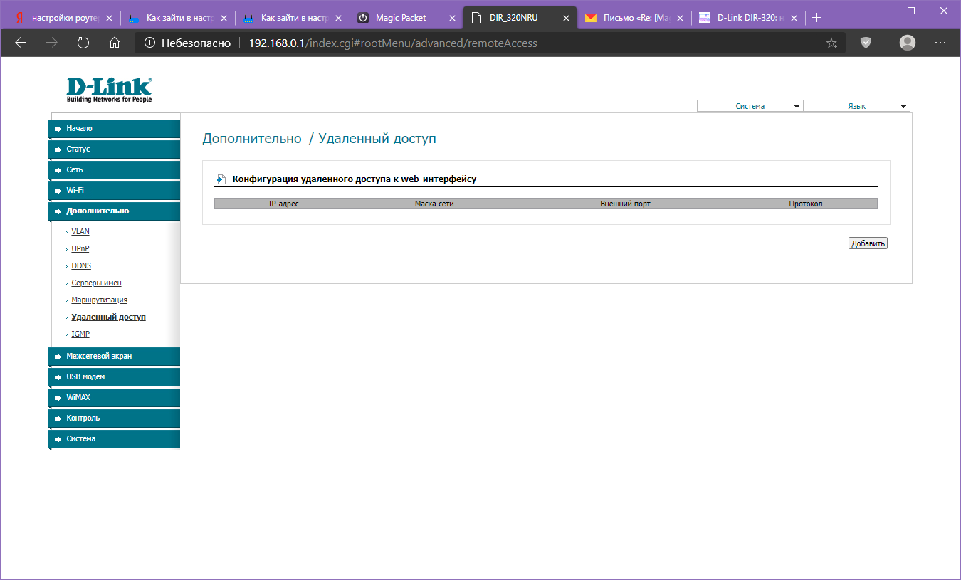This screenshot has width=961, height=580.
Task: Close the Magic Packet tab
Action: click(452, 18)
